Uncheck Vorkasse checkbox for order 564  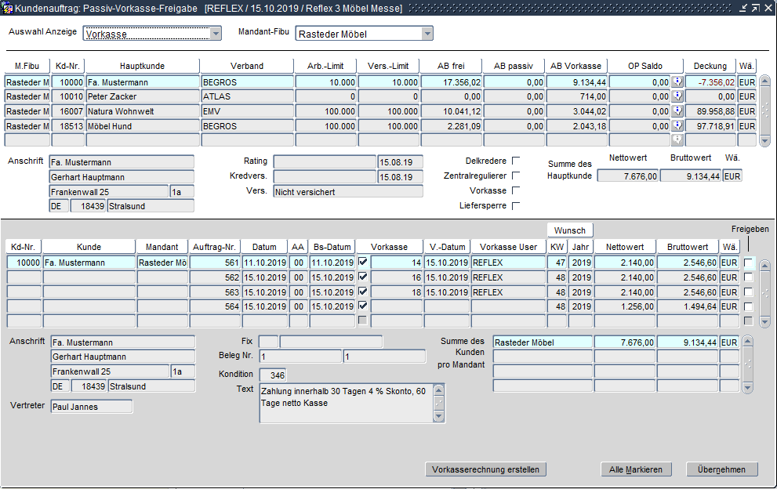(362, 306)
